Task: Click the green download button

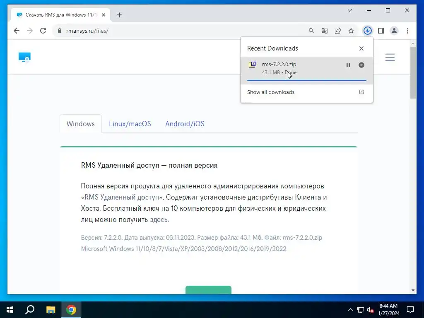Action: 208,290
